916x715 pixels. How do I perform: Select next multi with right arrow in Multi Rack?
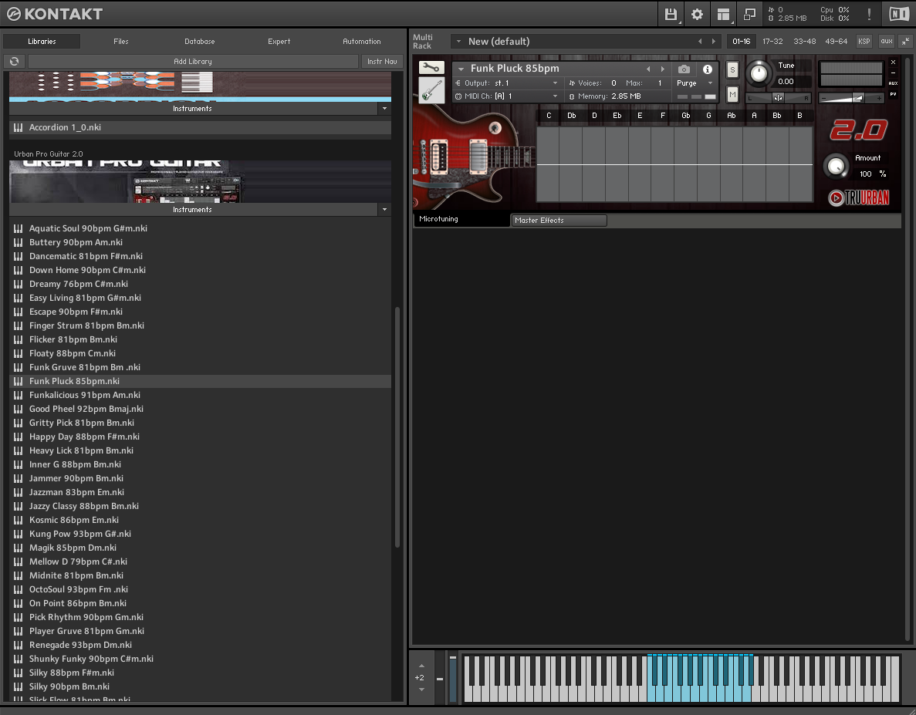713,42
